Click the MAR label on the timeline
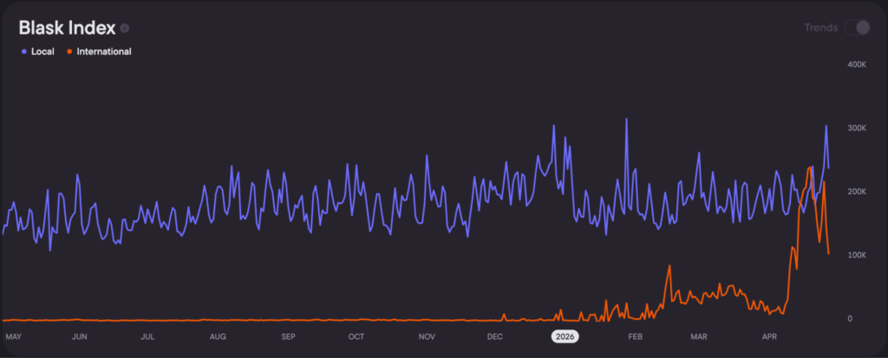 pyautogui.click(x=700, y=336)
